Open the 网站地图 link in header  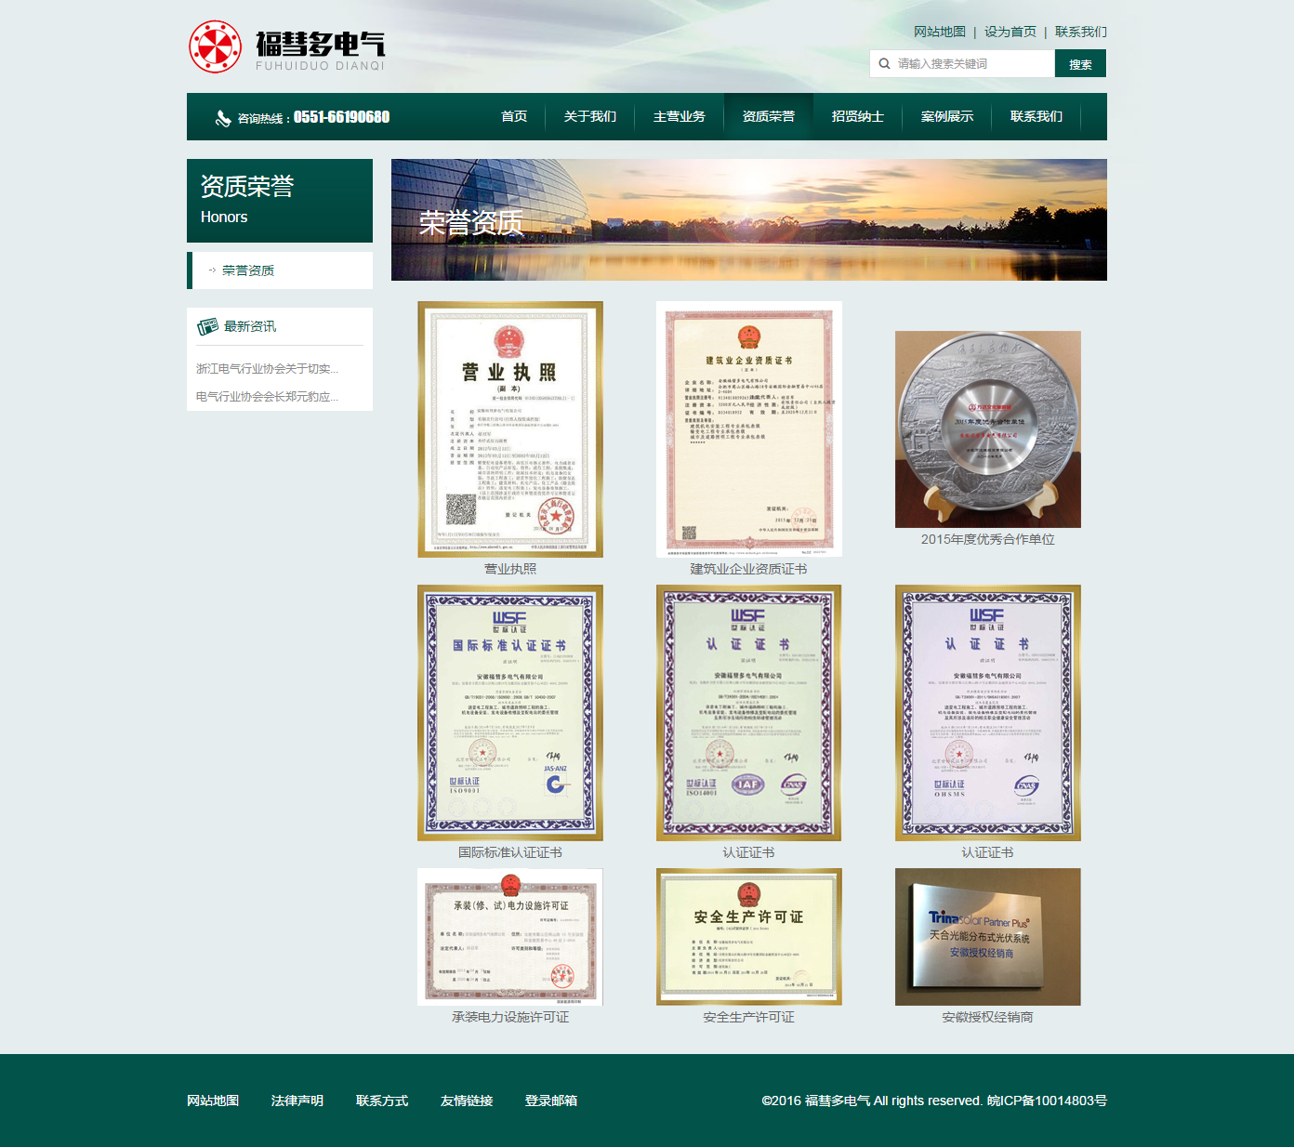pyautogui.click(x=939, y=32)
